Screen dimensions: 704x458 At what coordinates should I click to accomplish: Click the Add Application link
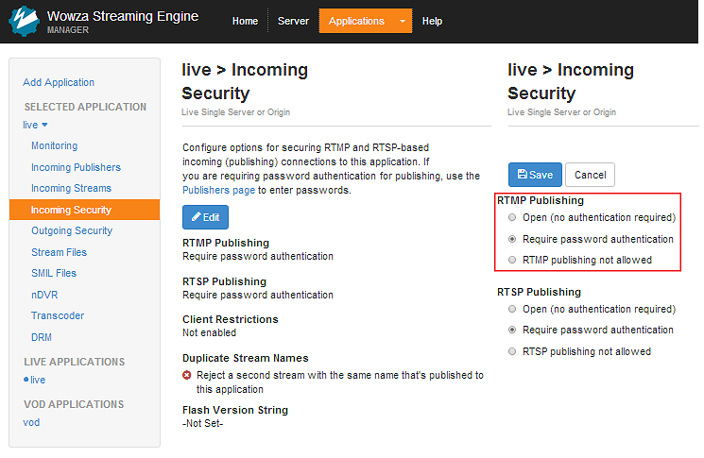pyautogui.click(x=59, y=82)
